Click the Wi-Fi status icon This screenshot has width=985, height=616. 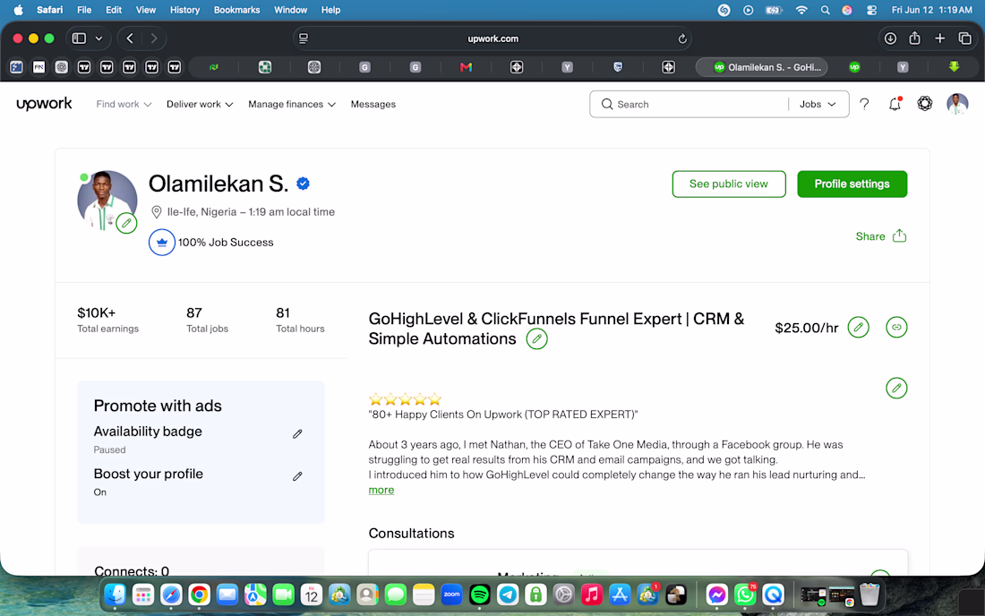click(x=801, y=10)
